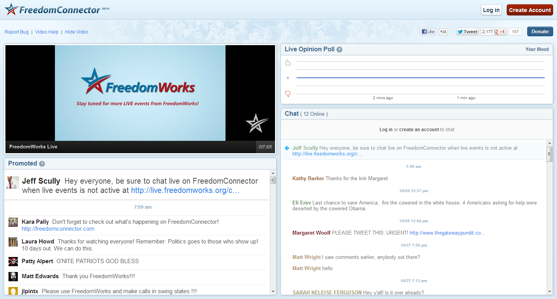Click Laura Howd's name
The width and height of the screenshot is (557, 299).
pyautogui.click(x=38, y=242)
